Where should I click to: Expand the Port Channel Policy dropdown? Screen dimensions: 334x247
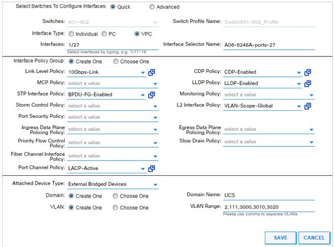(143, 169)
